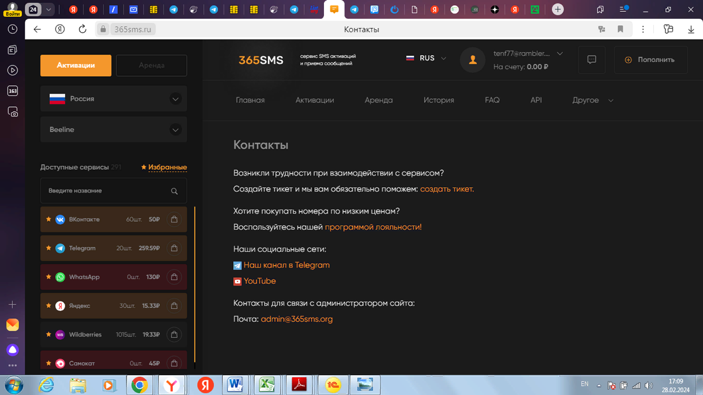This screenshot has width=703, height=395.
Task: Click the YouTube icon in social networks
Action: pyautogui.click(x=237, y=281)
